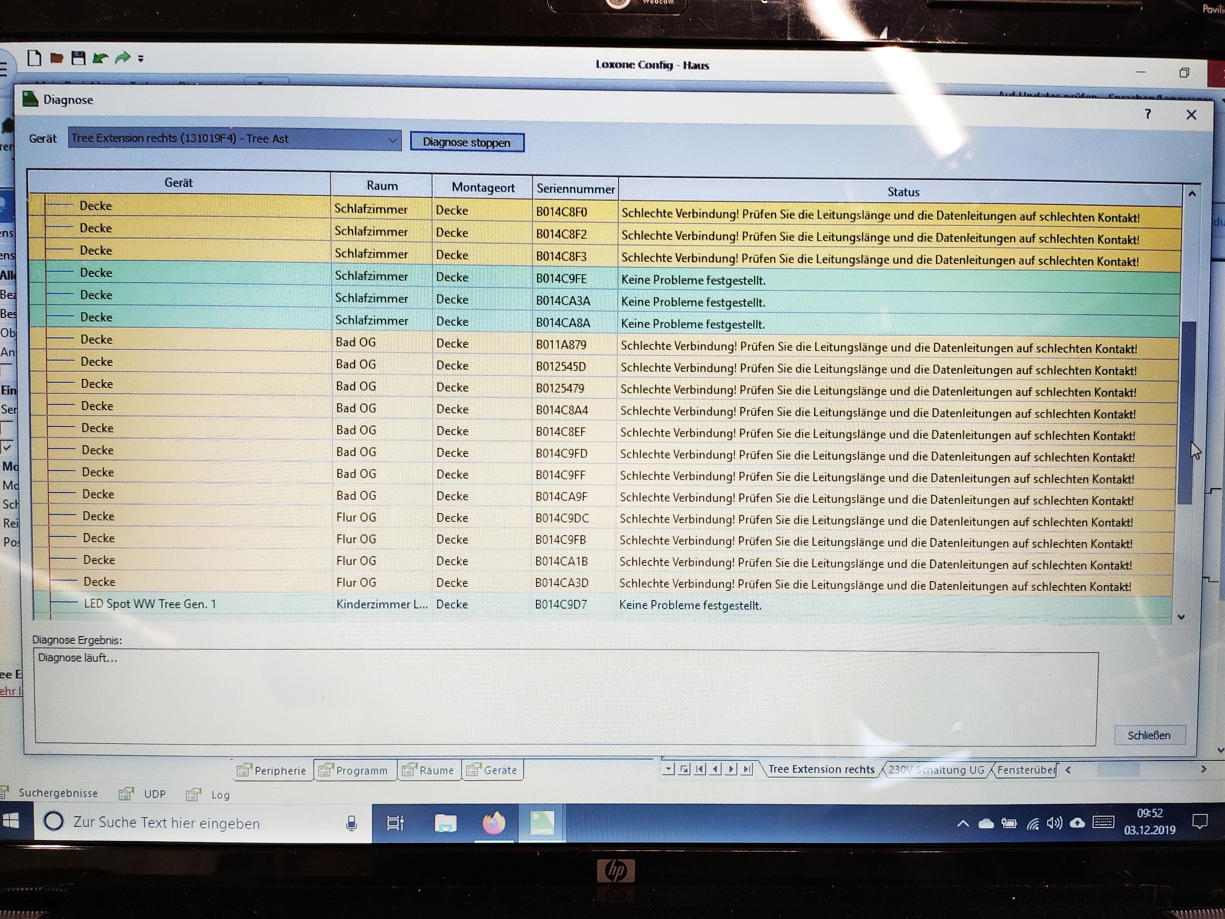Screen dimensions: 1225x919
Task: Open Firefox from the taskbar
Action: point(493,823)
